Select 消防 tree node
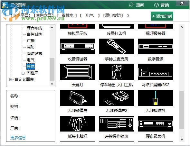The image size is (190, 146). click(31, 47)
